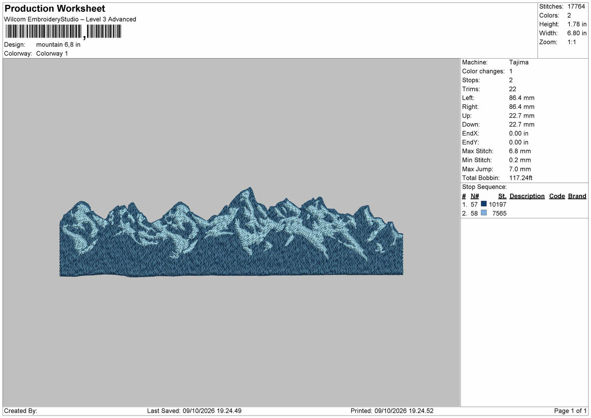591x418 pixels.
Task: Select thread number 58 in stop sequence
Action: [x=475, y=213]
